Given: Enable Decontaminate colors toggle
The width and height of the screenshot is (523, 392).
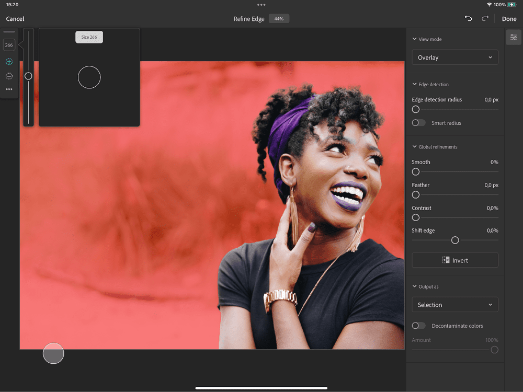Looking at the screenshot, I should 418,326.
